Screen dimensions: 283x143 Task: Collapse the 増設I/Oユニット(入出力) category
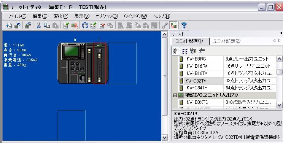pyautogui.click(x=175, y=95)
